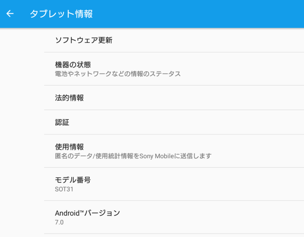Viewport: 304px width, 237px height.
Task: Select the 認証 list item
Action: [174, 122]
